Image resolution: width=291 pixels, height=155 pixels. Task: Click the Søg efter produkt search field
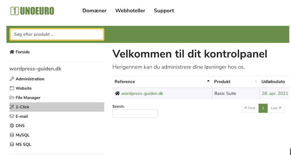click(x=57, y=34)
